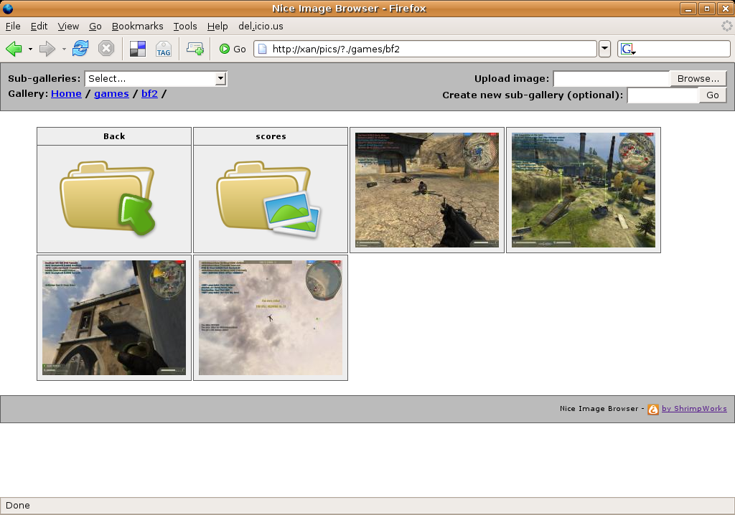Screen dimensions: 735x515
Task: Click the search engine icon in search box
Action: [627, 49]
